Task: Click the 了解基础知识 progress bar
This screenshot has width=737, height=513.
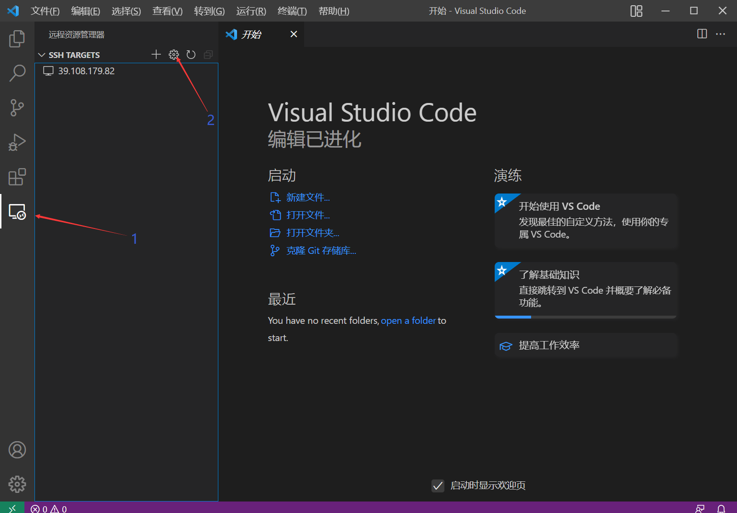Action: (x=586, y=317)
